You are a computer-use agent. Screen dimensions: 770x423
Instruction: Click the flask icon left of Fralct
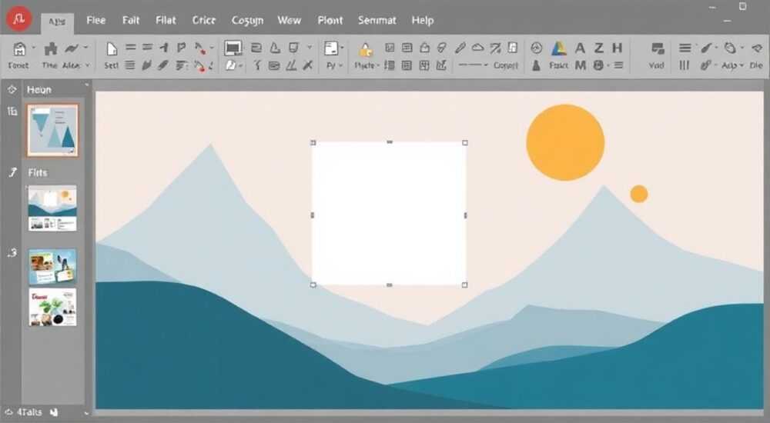536,65
